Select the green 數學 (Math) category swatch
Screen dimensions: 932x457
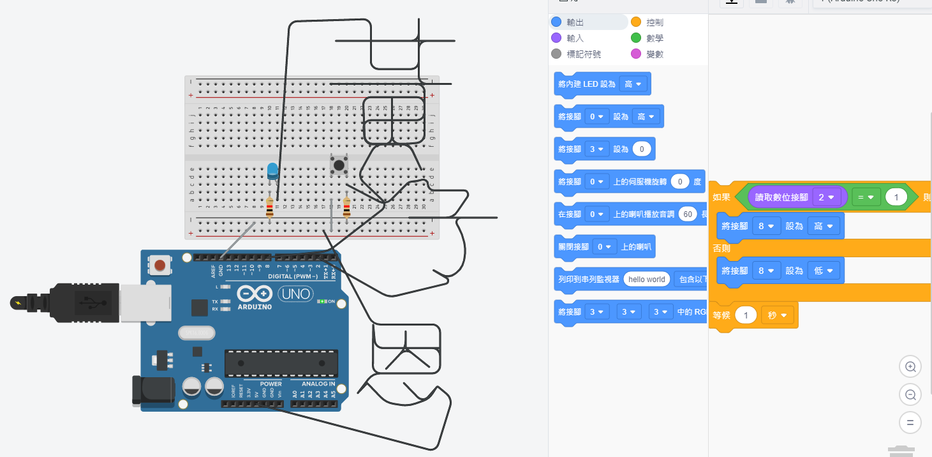pos(636,38)
